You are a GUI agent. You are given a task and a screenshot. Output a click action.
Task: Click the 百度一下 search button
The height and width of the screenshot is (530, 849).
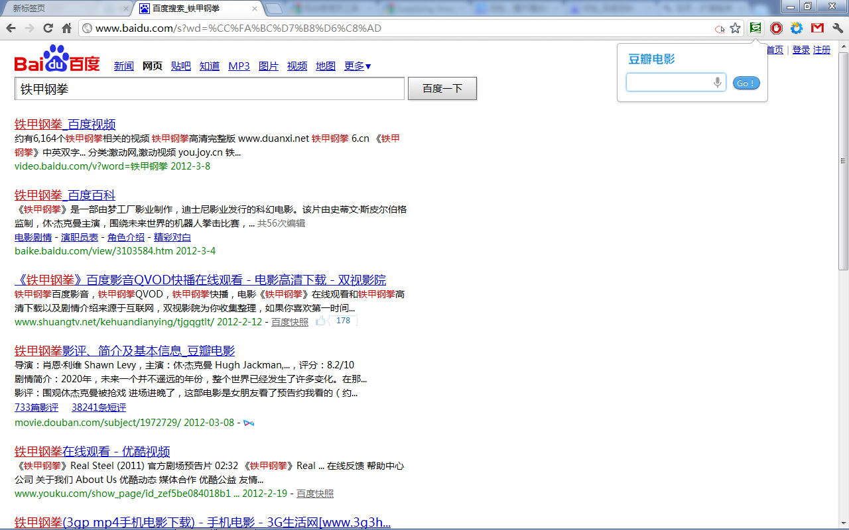click(x=442, y=89)
